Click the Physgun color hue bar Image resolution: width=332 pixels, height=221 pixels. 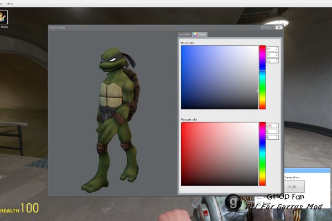click(x=262, y=154)
